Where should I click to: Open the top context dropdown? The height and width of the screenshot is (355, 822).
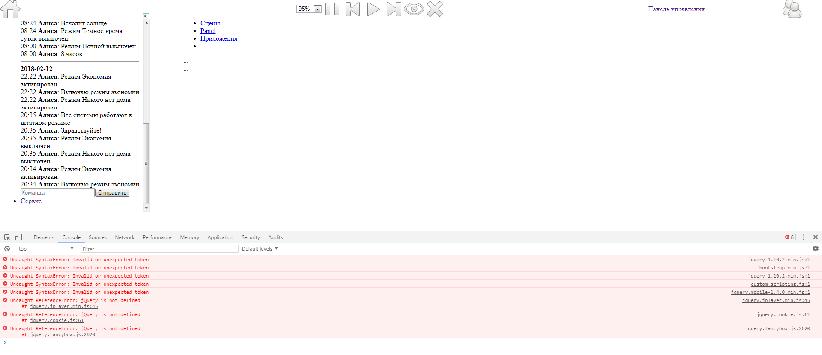(x=46, y=249)
